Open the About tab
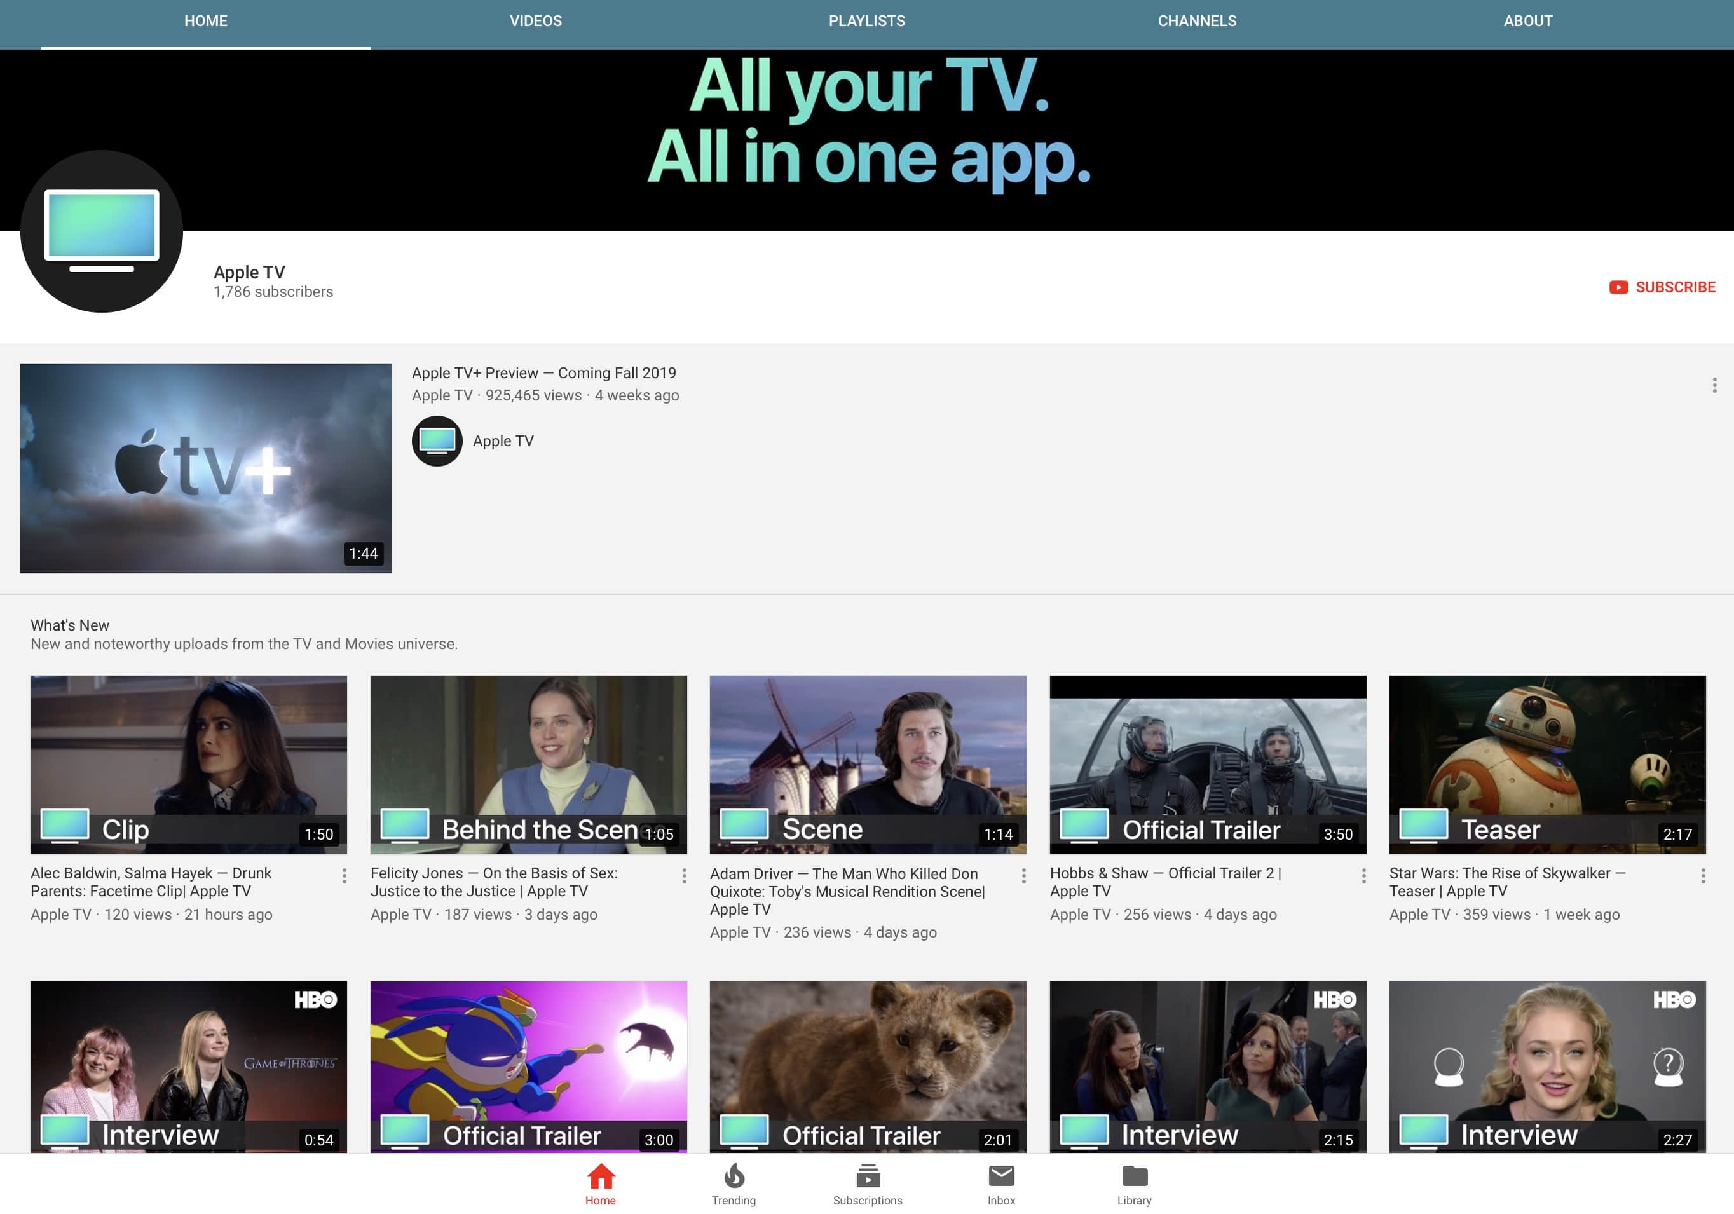This screenshot has width=1734, height=1214. [1527, 21]
